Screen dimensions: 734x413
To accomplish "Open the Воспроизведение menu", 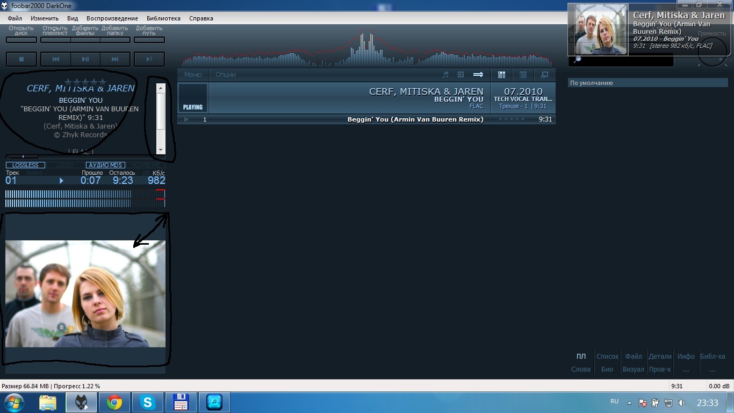I will pos(112,18).
